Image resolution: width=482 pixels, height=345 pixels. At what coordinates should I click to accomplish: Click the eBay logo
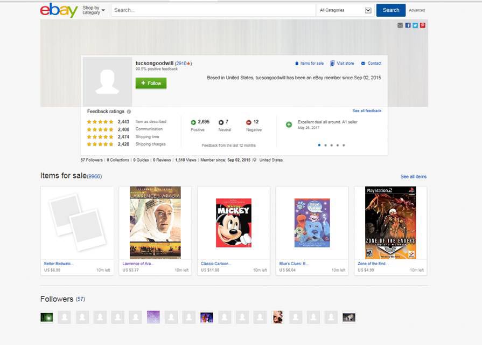[59, 10]
